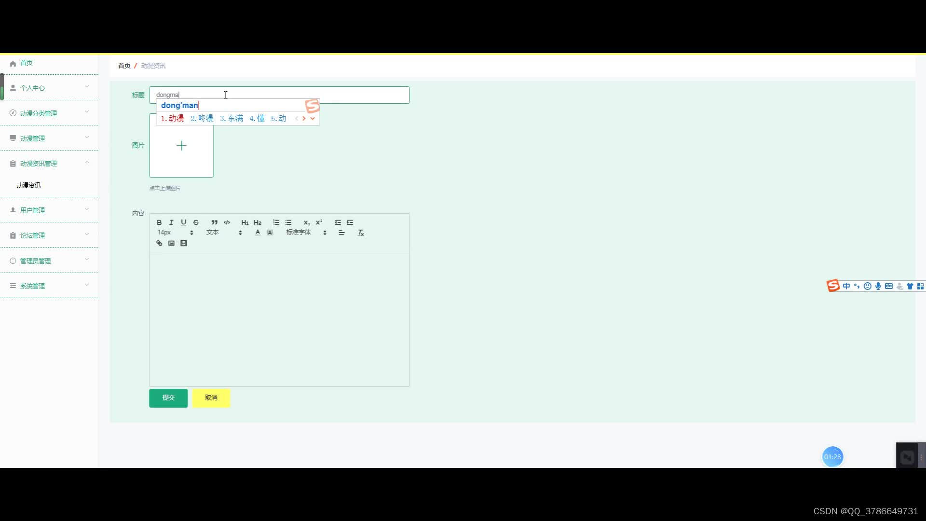The width and height of the screenshot is (926, 521).
Task: Go to 首页 in the breadcrumb
Action: (124, 66)
